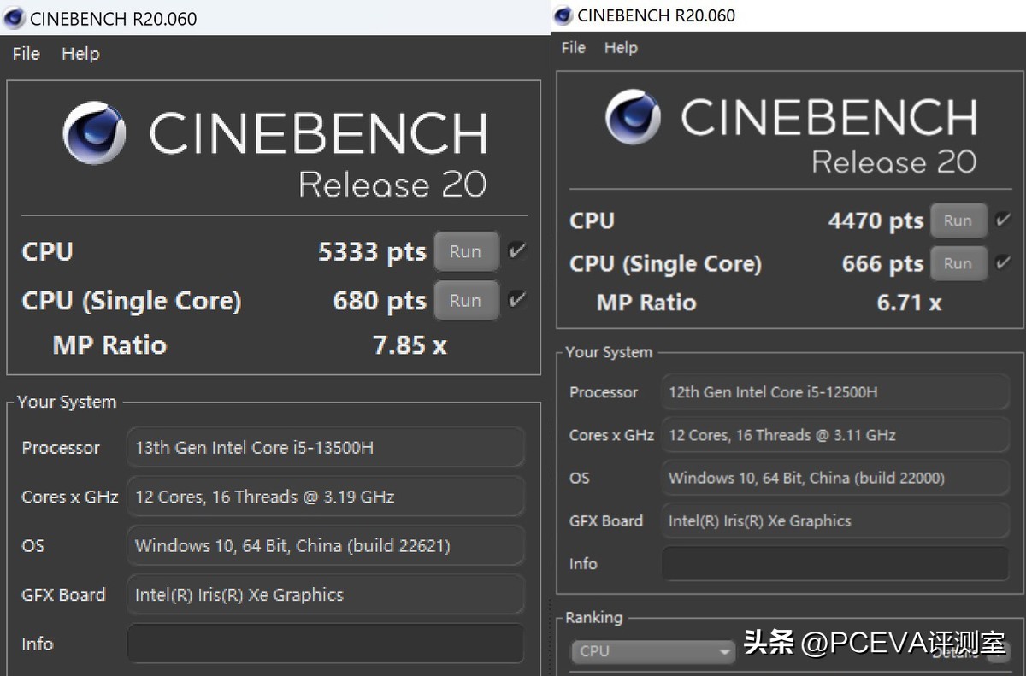This screenshot has width=1026, height=676.
Task: Click the Cinebench sphere logo above the 5333 pts score
Action: pyautogui.click(x=94, y=132)
